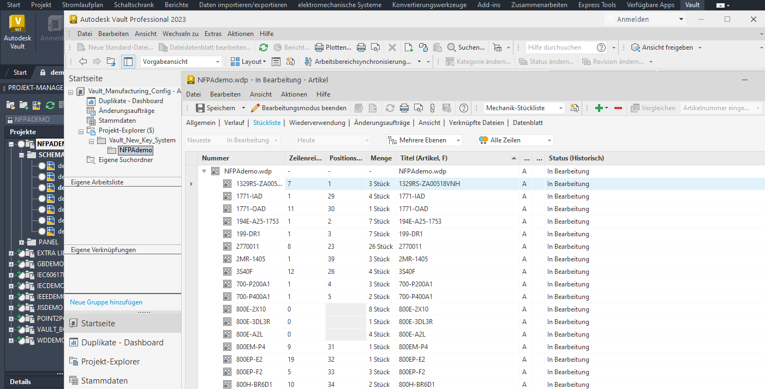Open the Wechseln zu menu in Vault
Viewport: 765px width, 389px height.
click(181, 33)
